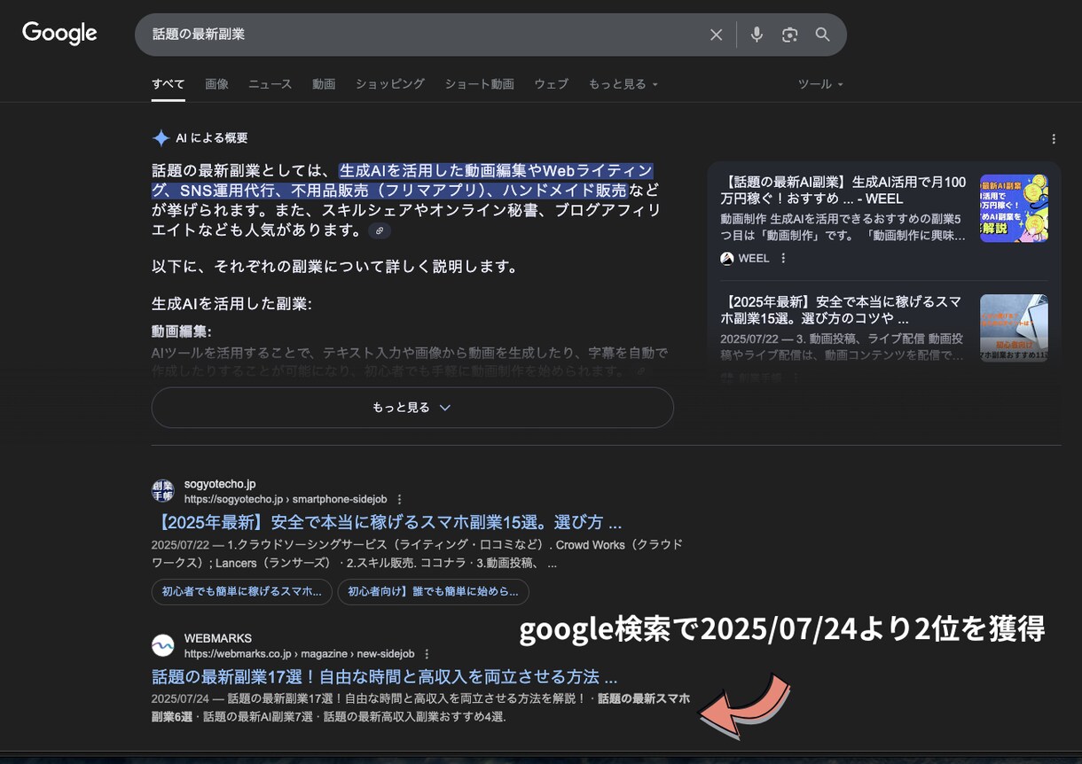Viewport: 1082px width, 764px height.
Task: Open AI overview three-dot options menu
Action: (x=1054, y=139)
